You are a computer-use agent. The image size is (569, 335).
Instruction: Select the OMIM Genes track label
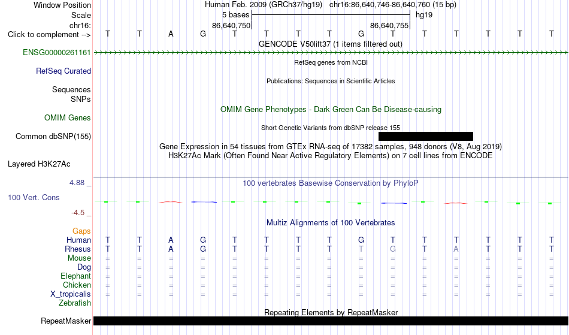pyautogui.click(x=68, y=118)
